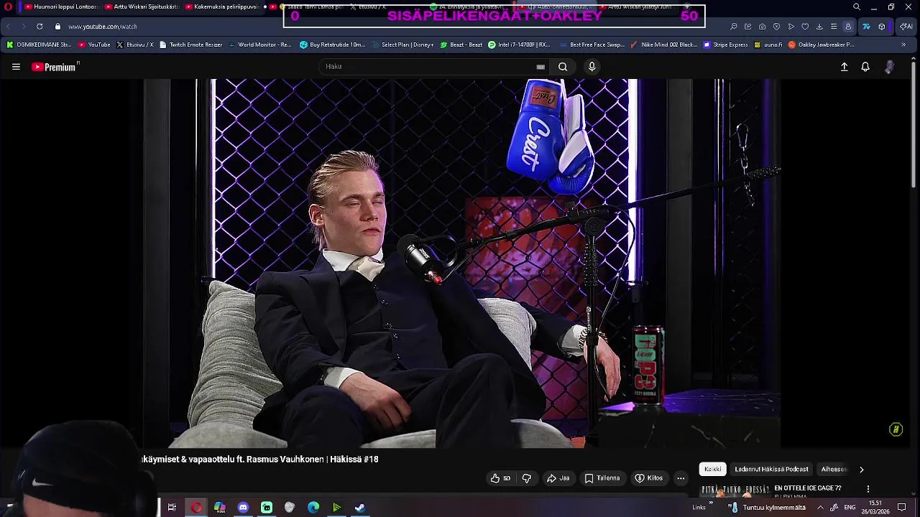
Task: Click the Opera menu logo
Action: coord(9,7)
